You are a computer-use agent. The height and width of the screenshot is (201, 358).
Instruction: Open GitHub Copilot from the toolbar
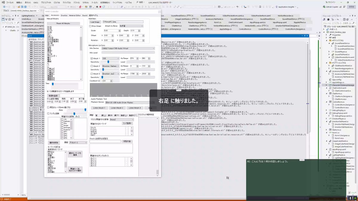(331, 7)
